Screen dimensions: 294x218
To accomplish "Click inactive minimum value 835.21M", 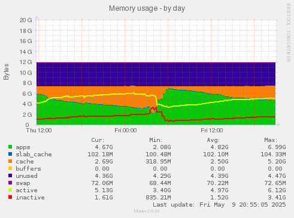I will pyautogui.click(x=158, y=198).
